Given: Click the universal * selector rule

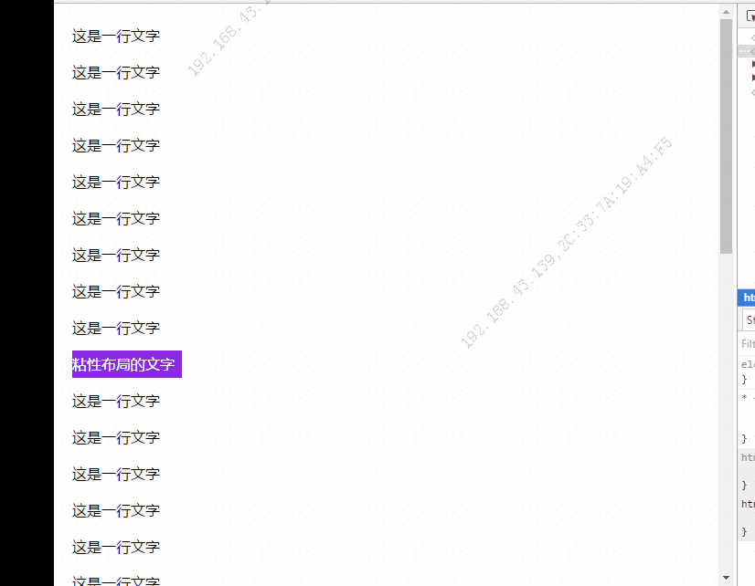Looking at the screenshot, I should click(x=748, y=418).
